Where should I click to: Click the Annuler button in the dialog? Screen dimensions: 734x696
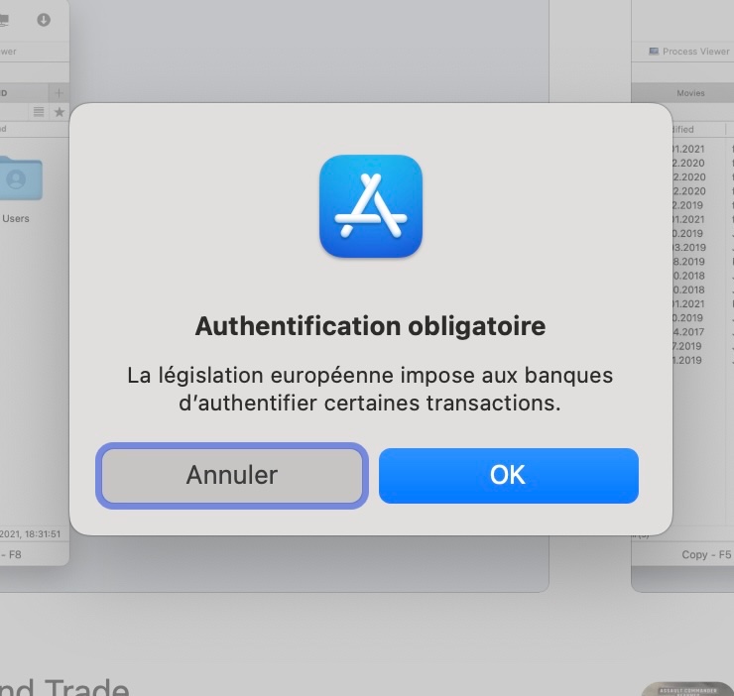[x=232, y=476]
